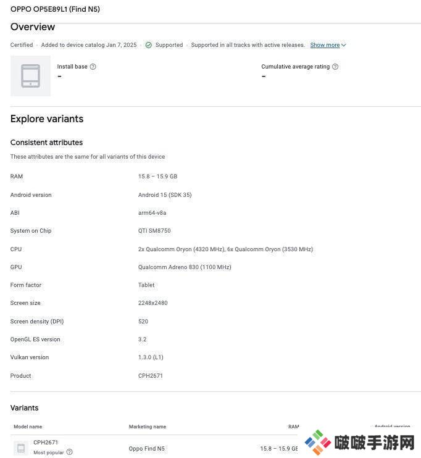
Task: Click the Variants section heading
Action: tap(24, 408)
